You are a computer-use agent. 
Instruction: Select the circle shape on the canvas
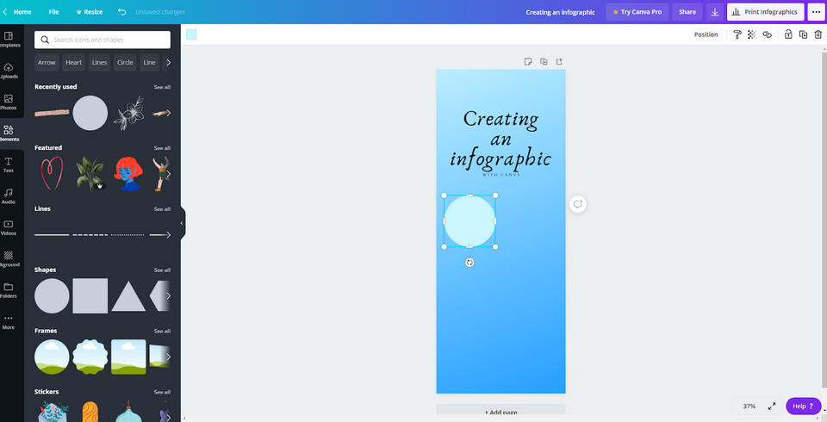point(469,221)
